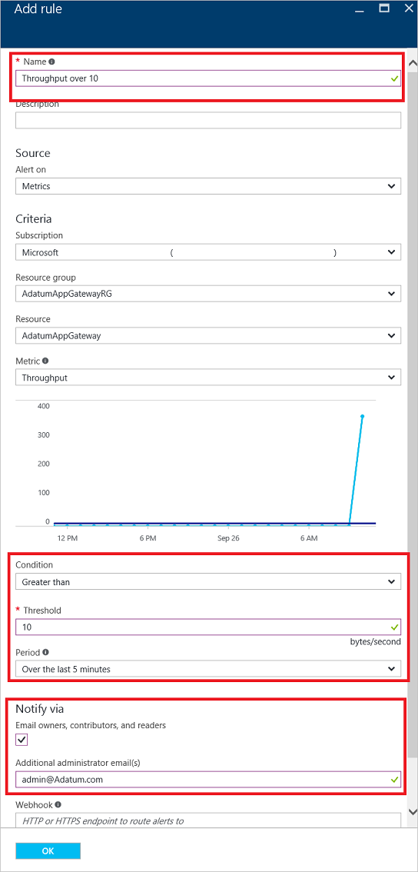Viewport: 418px width, 872px height.
Task: Open the Alert on Metrics dropdown
Action: [208, 186]
